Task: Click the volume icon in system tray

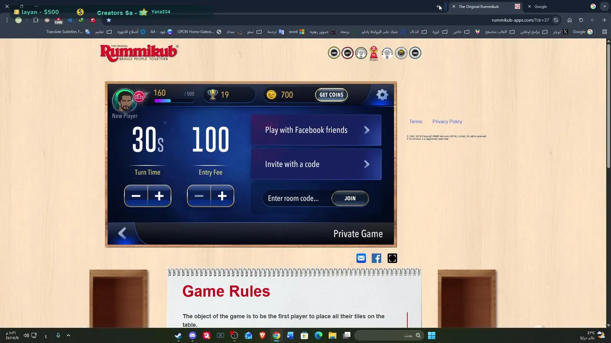Action: pos(26,335)
